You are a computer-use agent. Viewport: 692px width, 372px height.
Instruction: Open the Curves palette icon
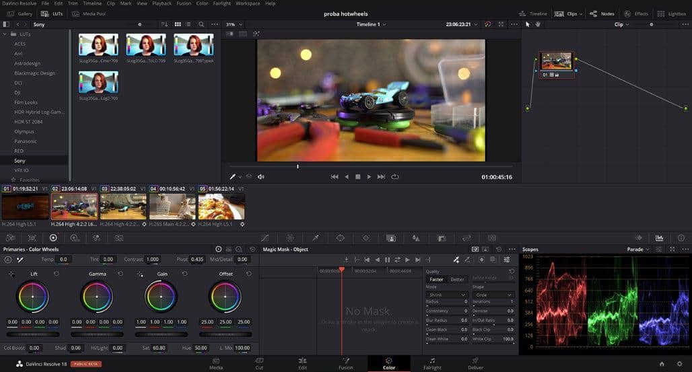pos(265,238)
